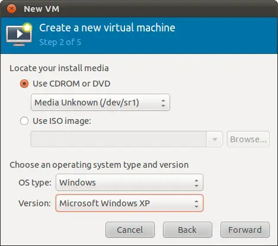Click the 'Create a new virtual machine' heading
The image size is (278, 246).
(107, 28)
